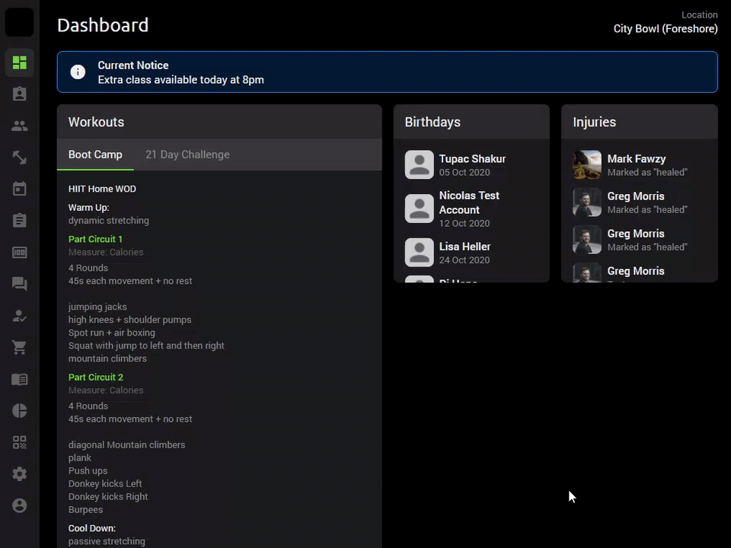Open the settings gear icon in sidebar
Viewport: 731px width, 548px height.
(x=20, y=474)
